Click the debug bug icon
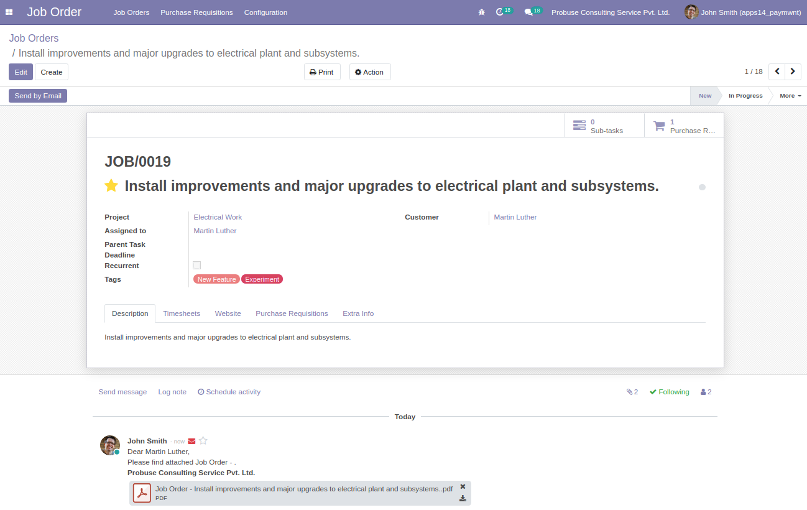807x510 pixels. pyautogui.click(x=481, y=12)
